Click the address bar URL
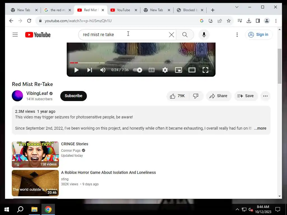 click(78, 21)
